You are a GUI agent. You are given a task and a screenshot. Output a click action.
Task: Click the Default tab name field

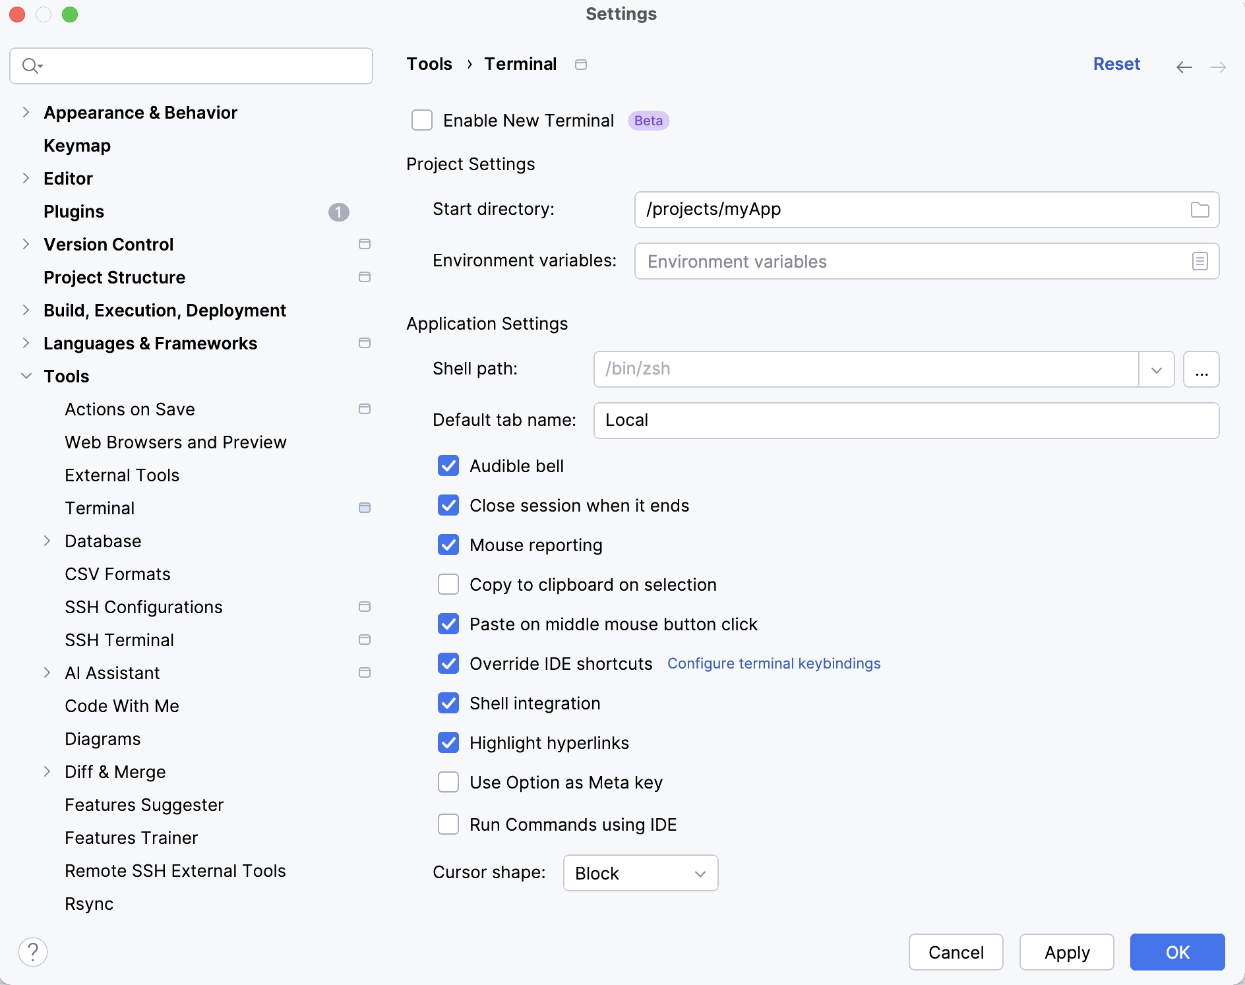[x=905, y=421]
